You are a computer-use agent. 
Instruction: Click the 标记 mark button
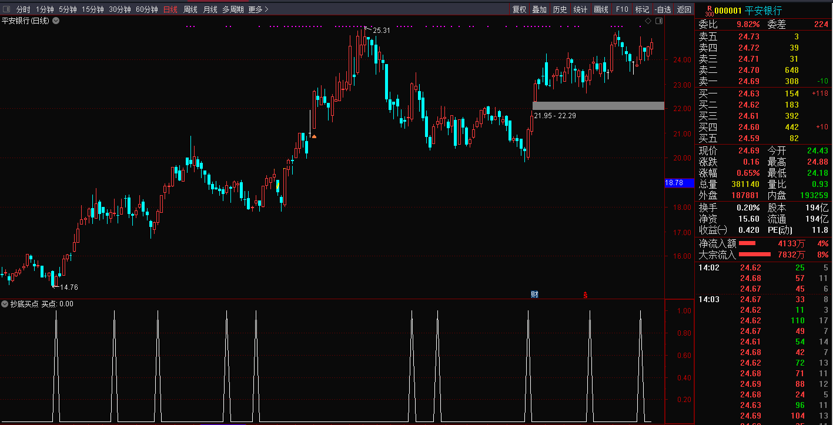pos(642,9)
